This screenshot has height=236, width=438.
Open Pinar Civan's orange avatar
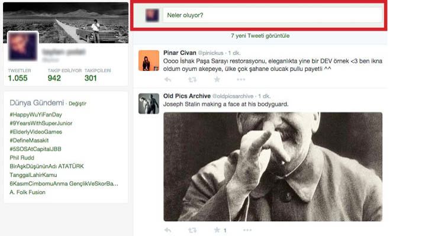click(149, 60)
